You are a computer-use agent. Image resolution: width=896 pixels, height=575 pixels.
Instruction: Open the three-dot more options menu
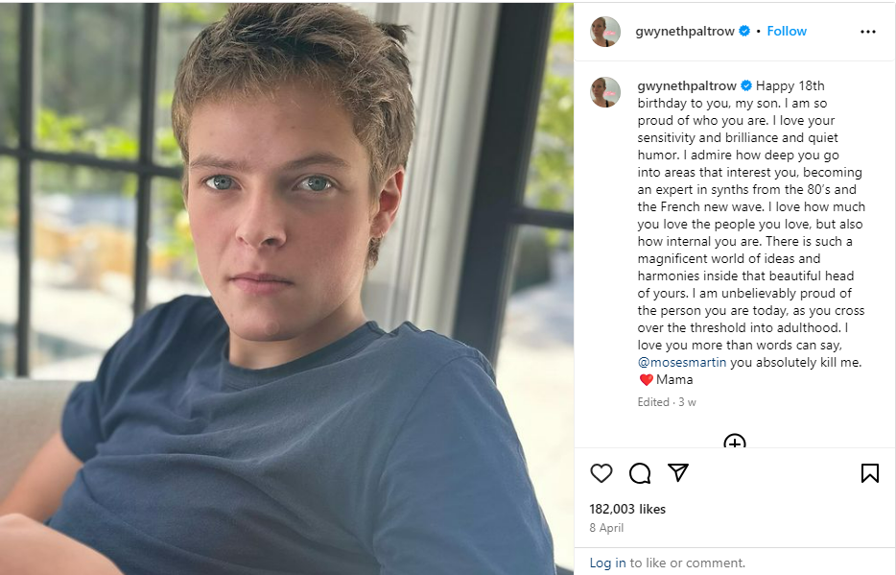tap(868, 32)
